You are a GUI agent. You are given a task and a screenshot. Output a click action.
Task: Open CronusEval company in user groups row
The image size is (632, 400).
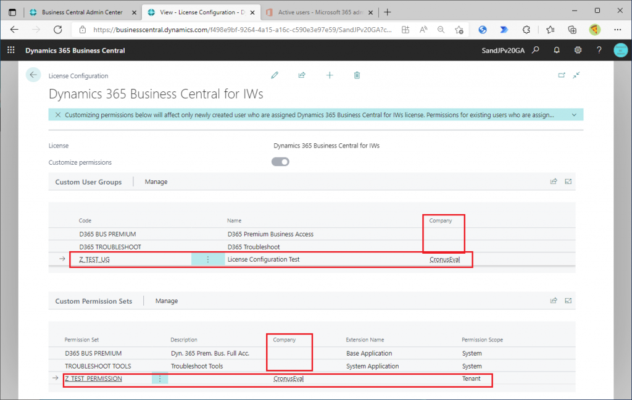click(444, 259)
